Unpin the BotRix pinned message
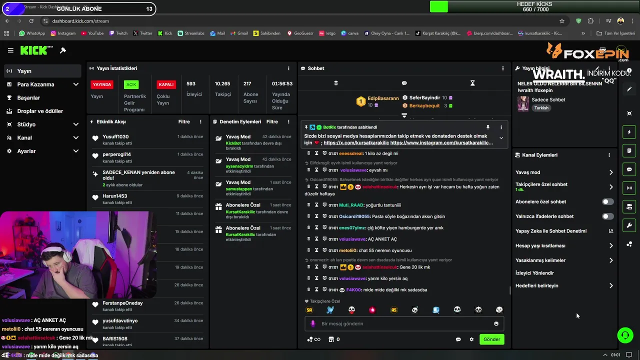 coord(488,127)
